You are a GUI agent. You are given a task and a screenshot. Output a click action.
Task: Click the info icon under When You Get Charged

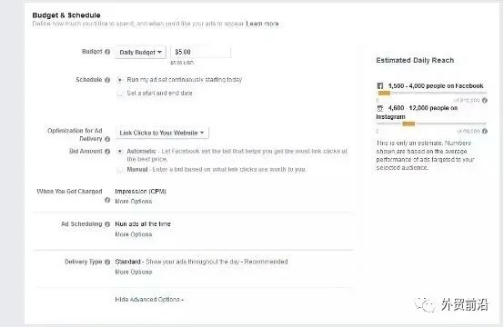click(107, 200)
